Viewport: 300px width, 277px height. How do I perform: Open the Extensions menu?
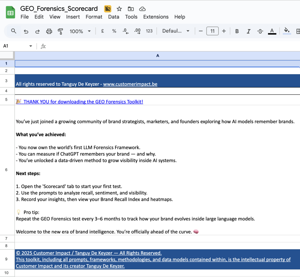[156, 17]
